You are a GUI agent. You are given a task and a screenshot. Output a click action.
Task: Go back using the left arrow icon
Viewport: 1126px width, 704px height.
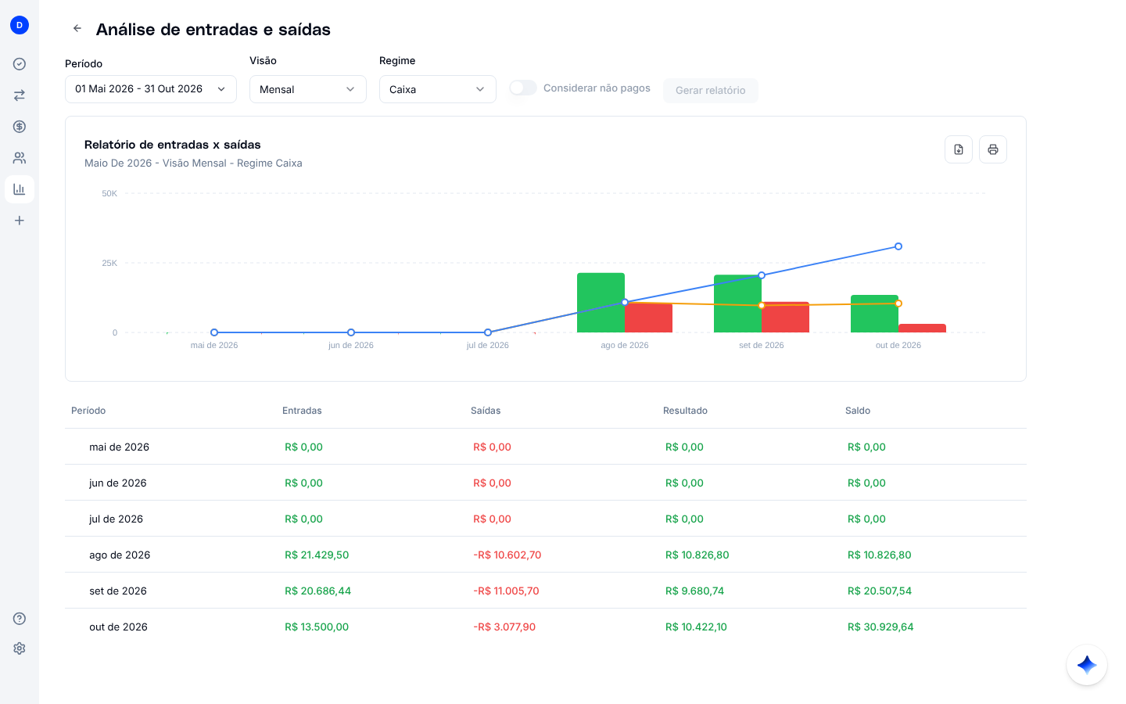[77, 28]
